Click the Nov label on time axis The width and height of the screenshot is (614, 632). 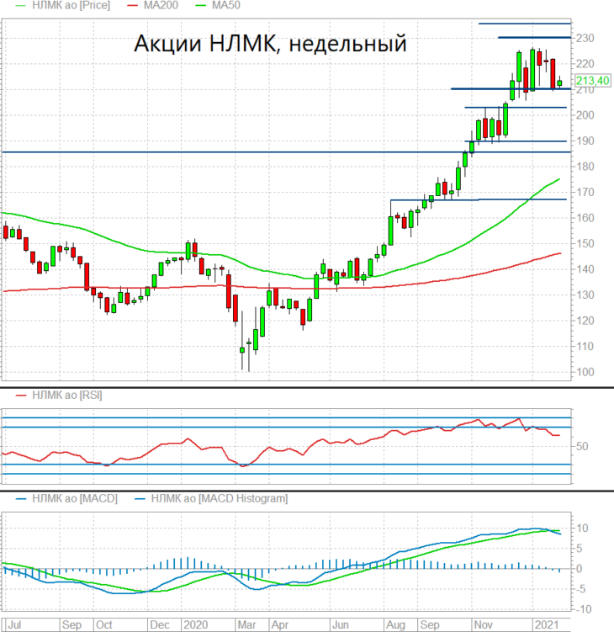pos(484,624)
